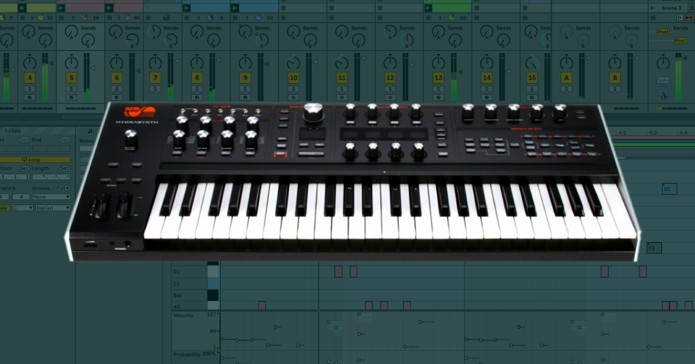
Task: Click the Set button beside Length
Action: coord(64,168)
